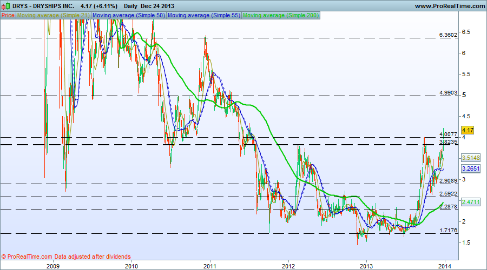Click the 2011 date axis label
487x270 pixels.
click(210, 266)
